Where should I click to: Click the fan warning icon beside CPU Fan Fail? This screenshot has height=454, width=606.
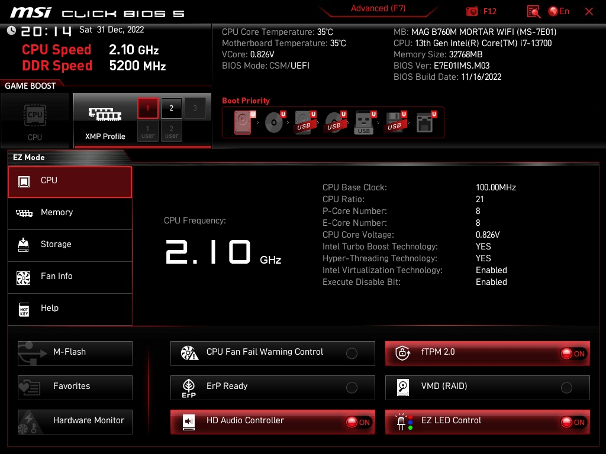(189, 353)
